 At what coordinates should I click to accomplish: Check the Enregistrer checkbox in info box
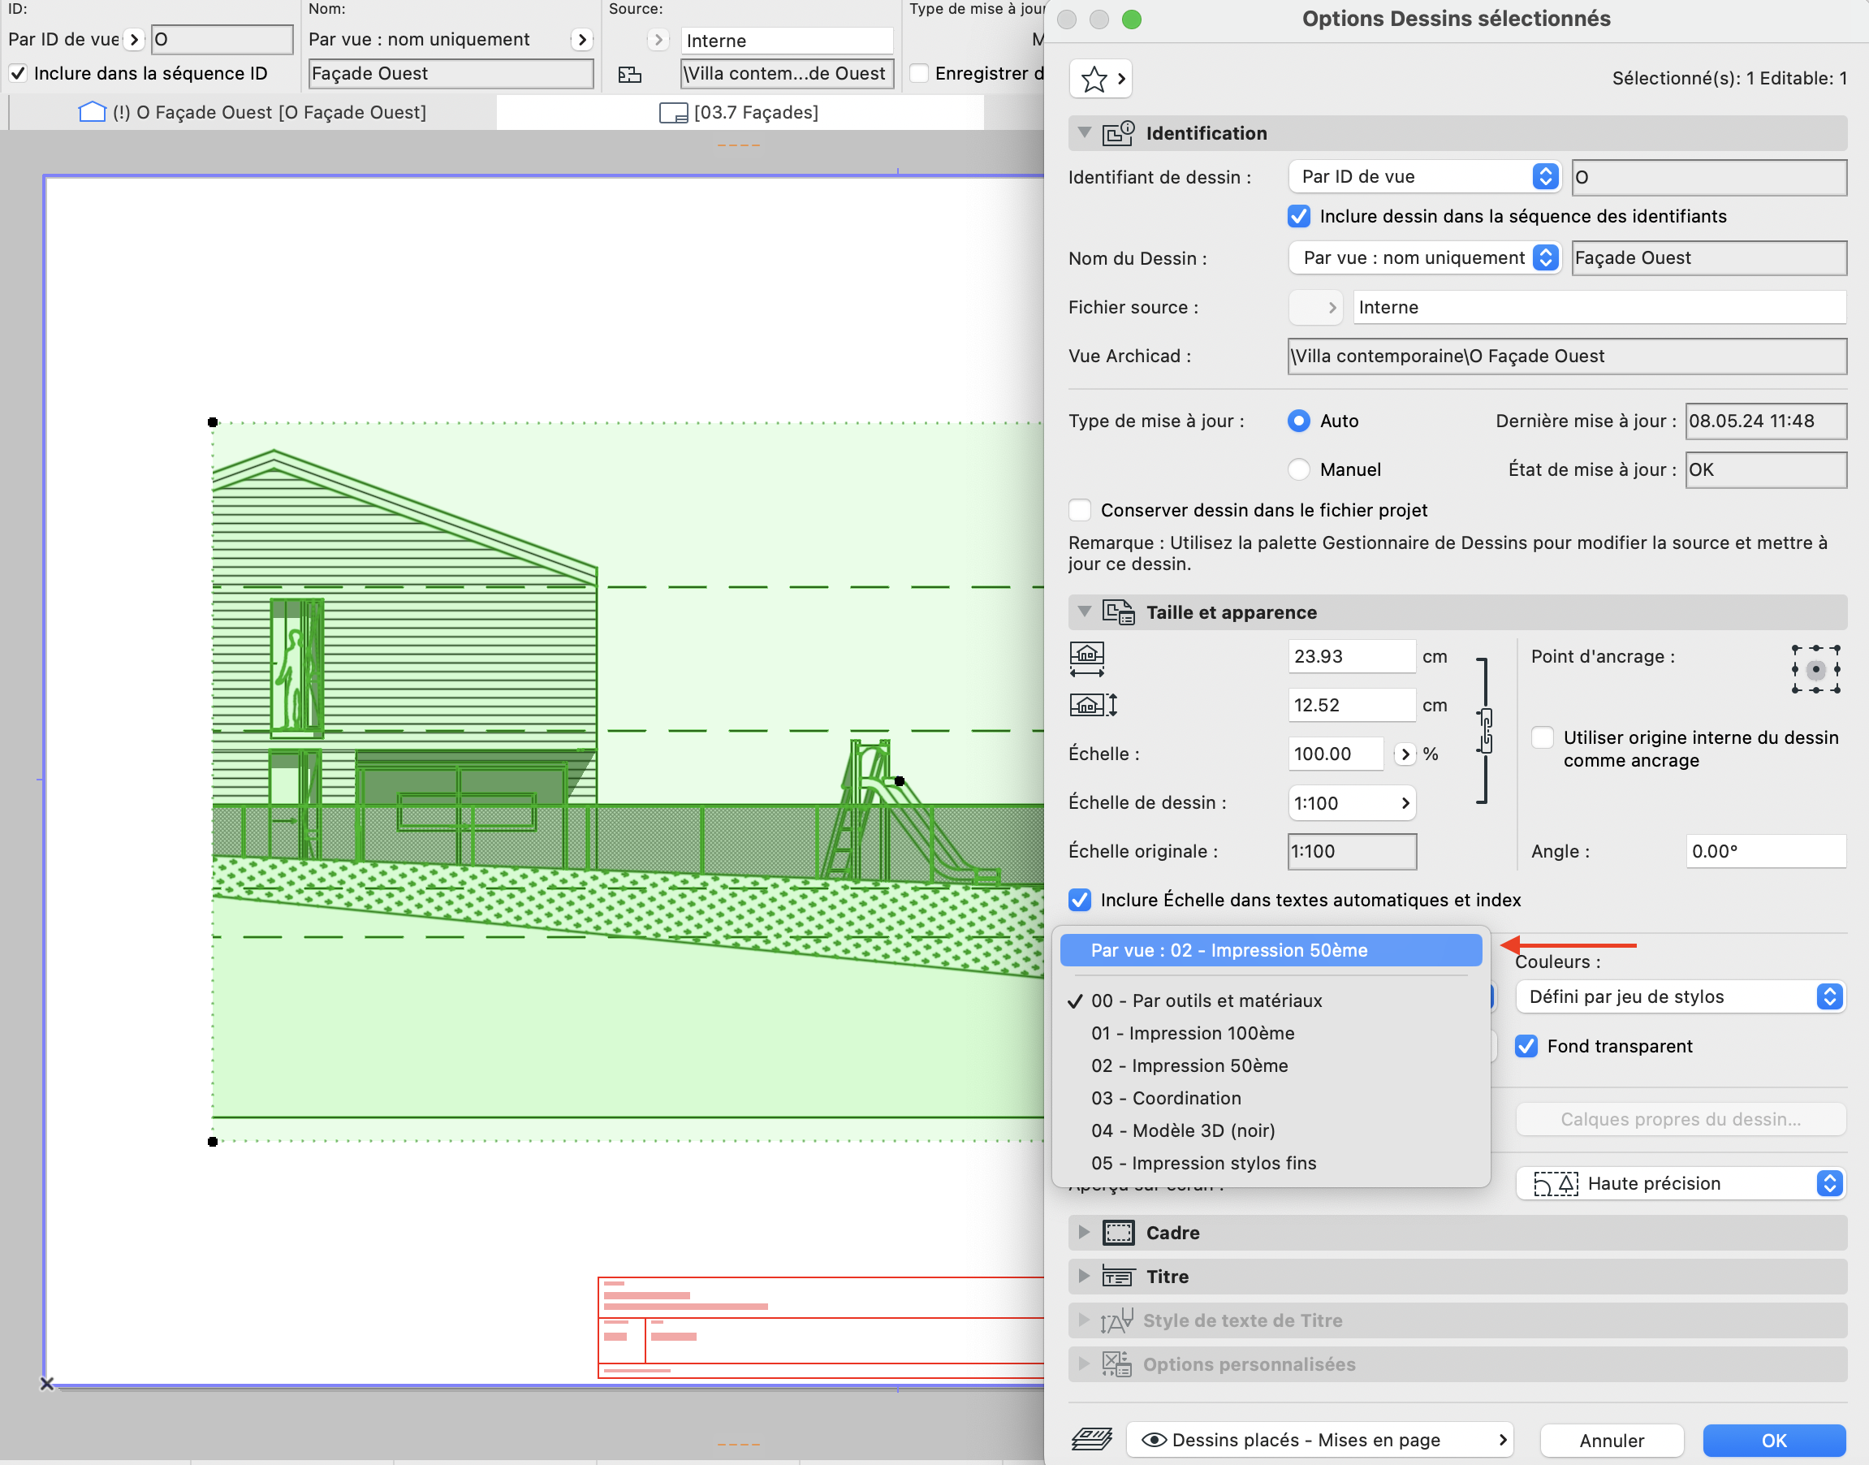click(x=919, y=74)
